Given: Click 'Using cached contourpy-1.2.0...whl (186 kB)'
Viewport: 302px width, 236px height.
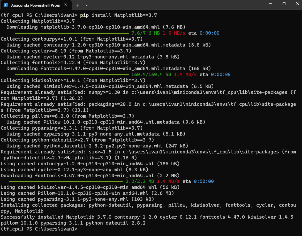Looking at the screenshot, I should pos(90,164).
